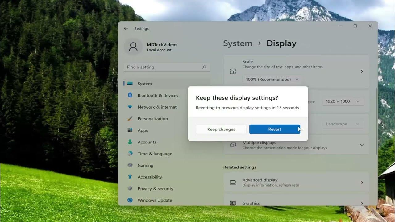Click the search magnifier icon
The width and height of the screenshot is (395, 222).
204,67
